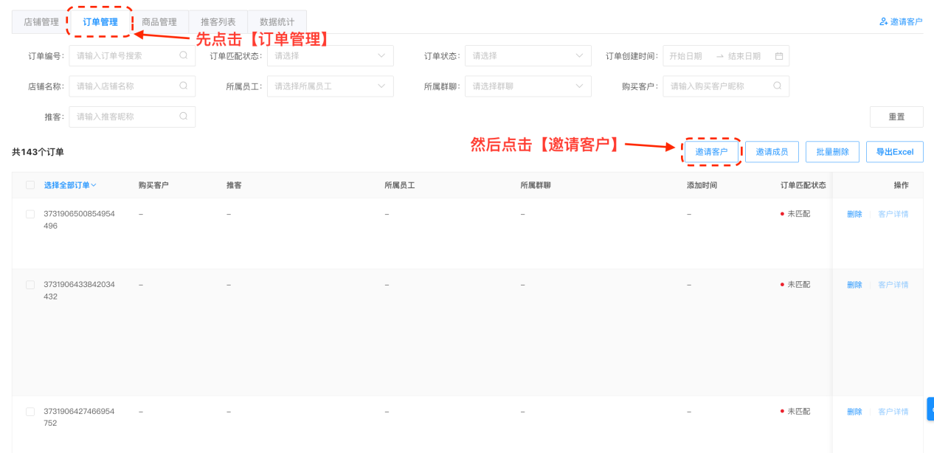934x453 pixels.
Task: Click the 邀请客户 link at top right
Action: (901, 22)
